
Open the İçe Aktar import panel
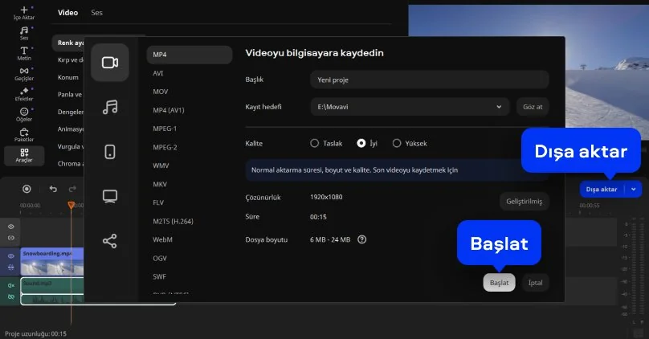(24, 12)
